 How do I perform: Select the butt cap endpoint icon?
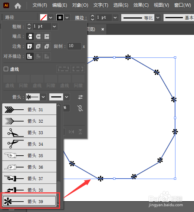(x=30, y=36)
